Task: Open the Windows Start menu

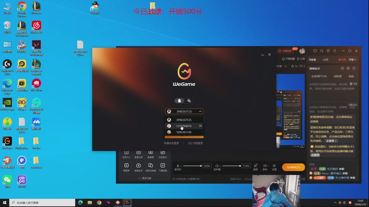Action: (5, 202)
